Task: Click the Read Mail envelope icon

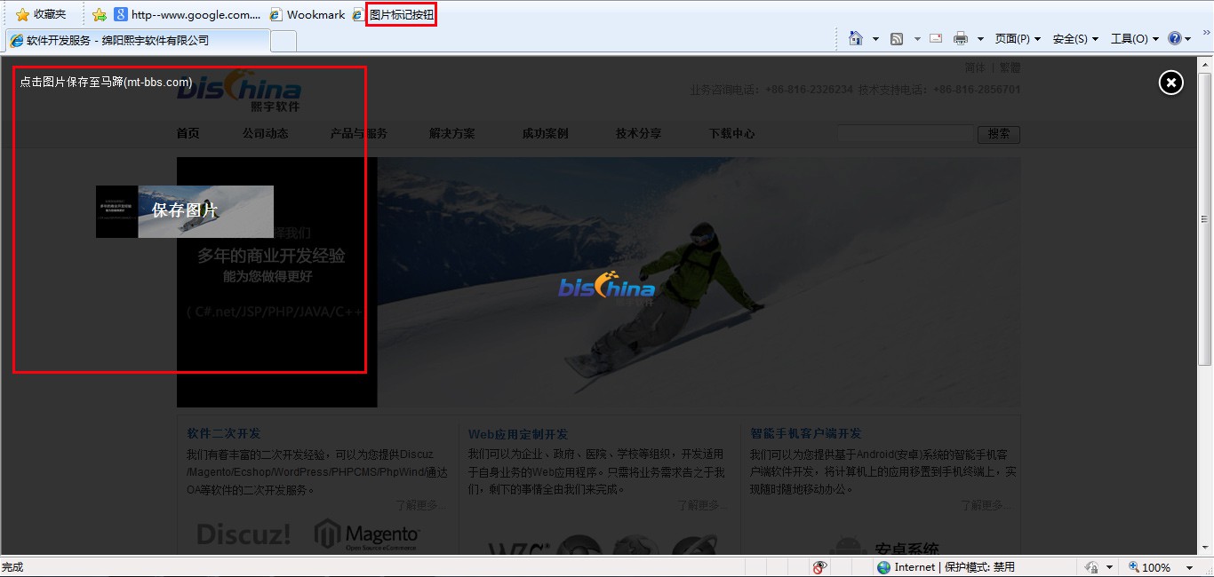Action: [936, 38]
